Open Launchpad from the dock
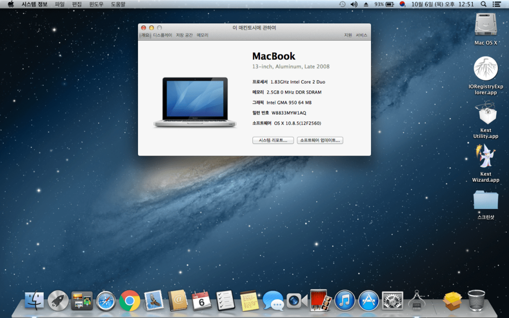 tap(58, 301)
